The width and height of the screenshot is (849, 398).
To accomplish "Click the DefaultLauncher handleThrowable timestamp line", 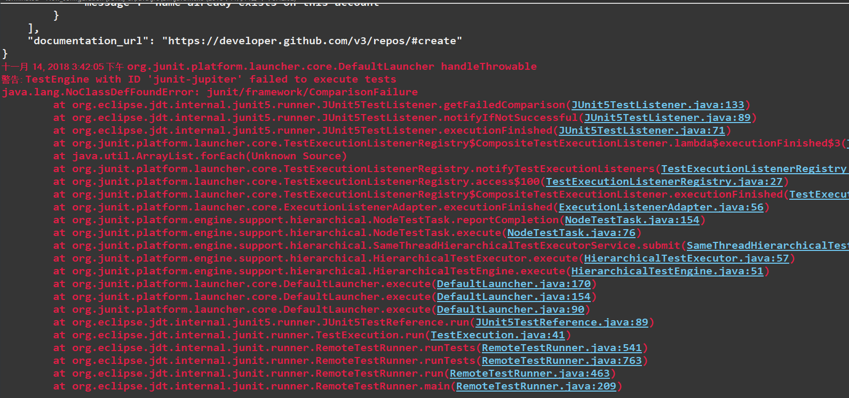I will point(269,67).
